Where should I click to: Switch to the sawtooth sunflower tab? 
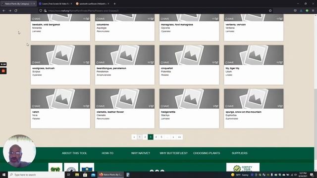pyautogui.click(x=92, y=3)
